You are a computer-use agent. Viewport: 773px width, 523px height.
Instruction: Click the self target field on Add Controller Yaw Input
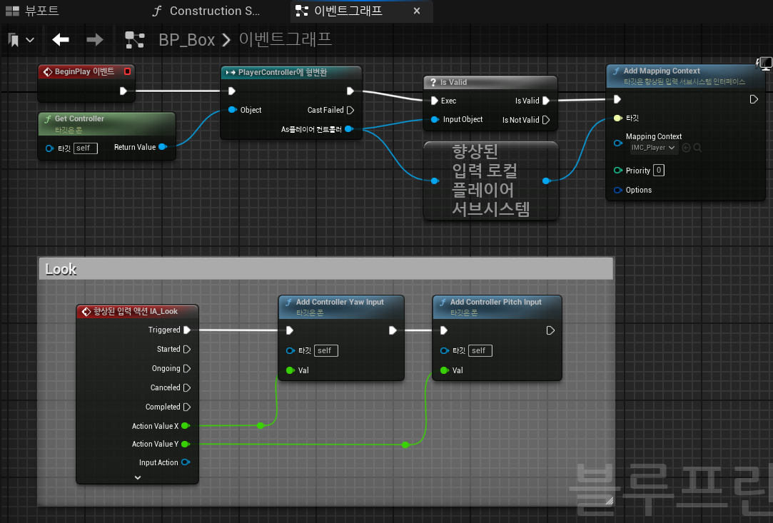coord(325,350)
